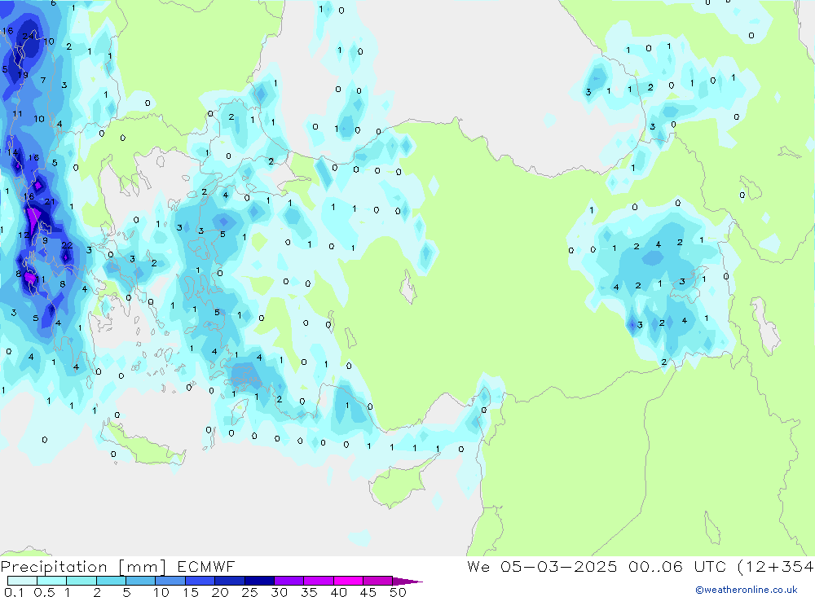Image resolution: width=815 pixels, height=597 pixels.
Task: Pick the 45–50 mm legend swatch
Action: tap(377, 581)
